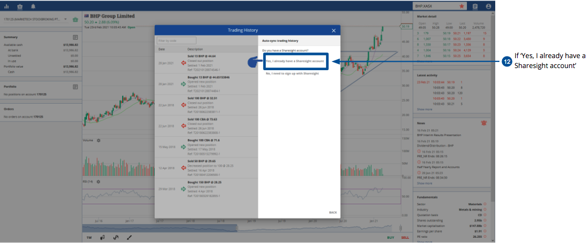The height and width of the screenshot is (243, 588).
Task: Open the bar chart icon in top navigation
Action: 6,6
